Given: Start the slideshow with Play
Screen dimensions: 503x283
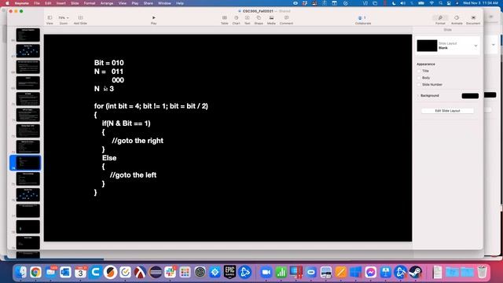Looking at the screenshot, I should click(154, 20).
